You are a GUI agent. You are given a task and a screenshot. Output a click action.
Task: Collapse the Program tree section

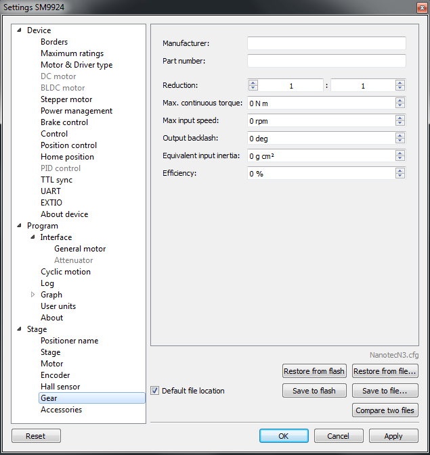point(19,226)
